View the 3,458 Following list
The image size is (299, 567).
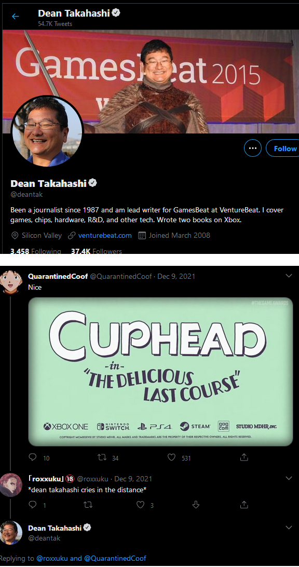point(36,251)
